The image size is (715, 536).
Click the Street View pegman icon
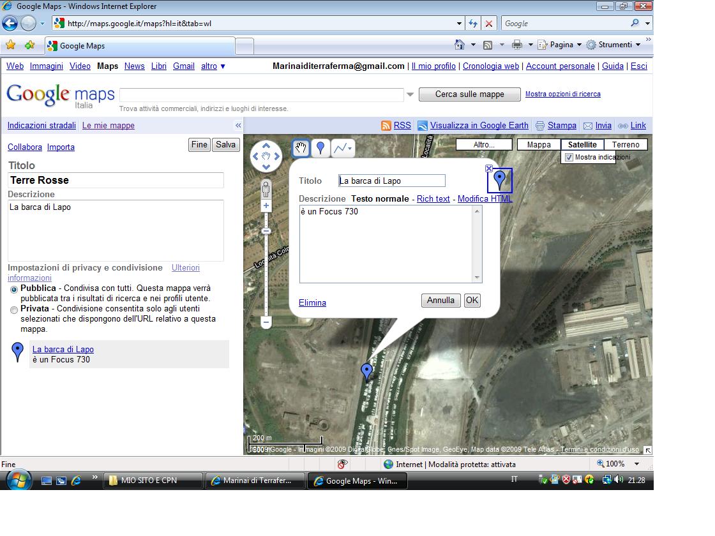[266, 189]
